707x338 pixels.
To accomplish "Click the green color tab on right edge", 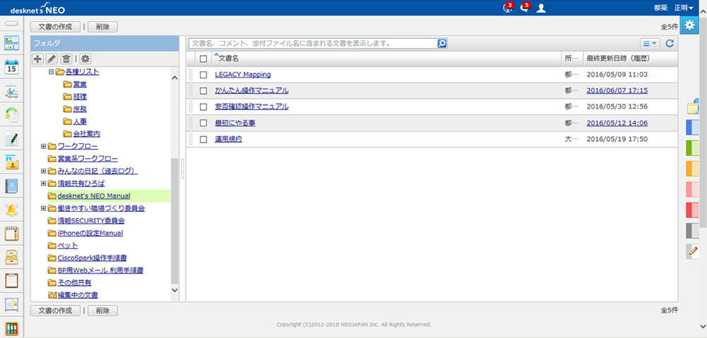I will [x=694, y=147].
